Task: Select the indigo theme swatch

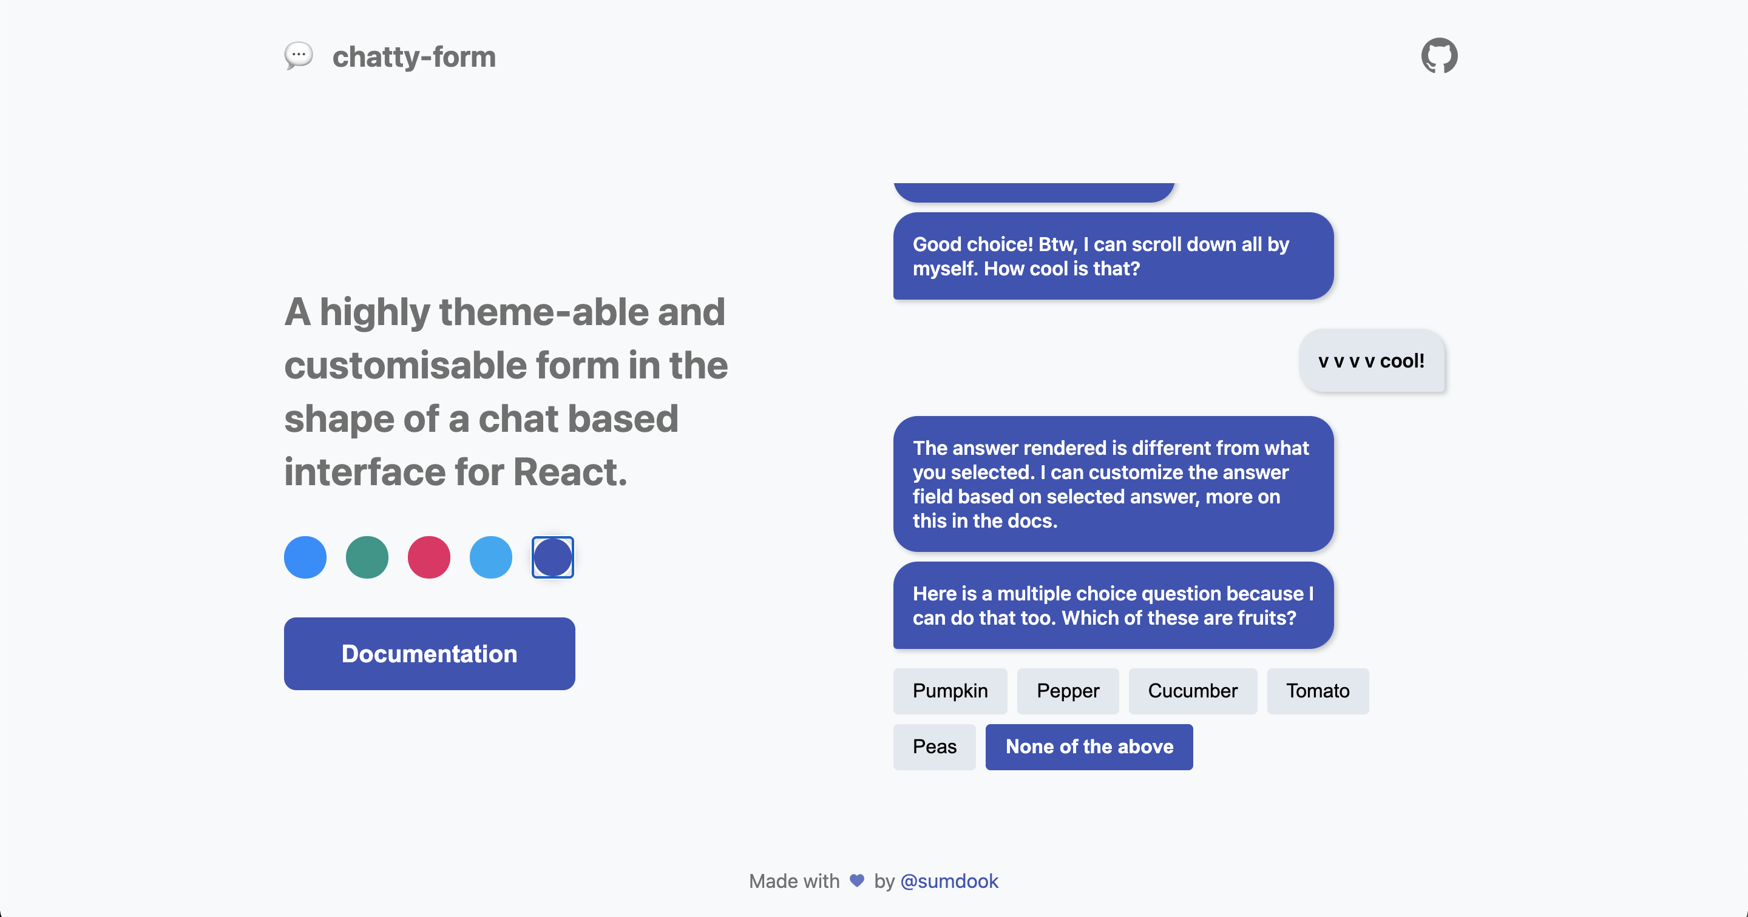Action: click(552, 557)
